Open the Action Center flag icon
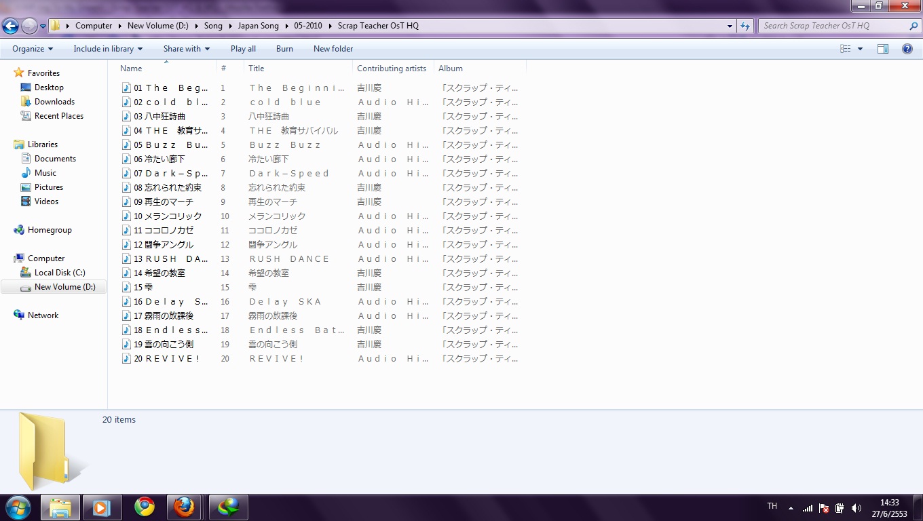This screenshot has width=923, height=521. 824,508
